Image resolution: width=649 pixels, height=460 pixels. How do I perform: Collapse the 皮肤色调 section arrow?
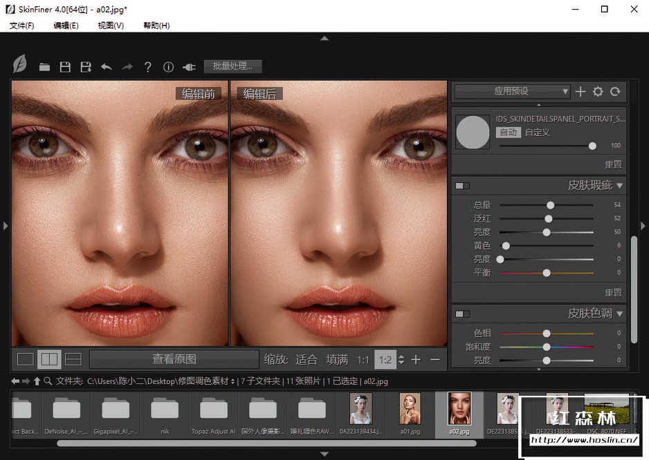[620, 314]
